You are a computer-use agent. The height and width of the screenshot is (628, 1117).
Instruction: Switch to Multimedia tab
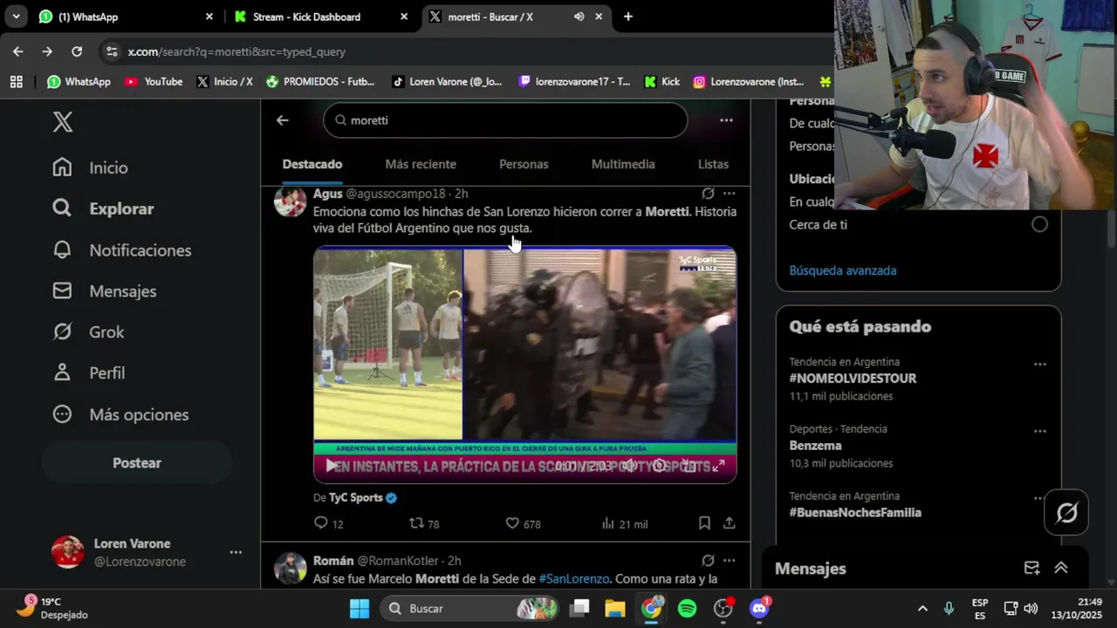[623, 164]
